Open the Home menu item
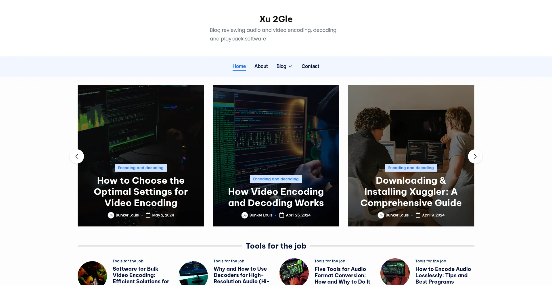 (239, 66)
